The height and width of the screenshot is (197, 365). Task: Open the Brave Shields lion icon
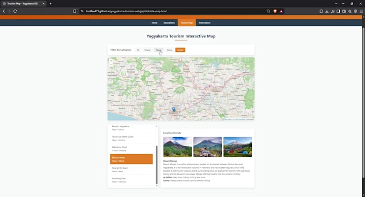click(275, 11)
